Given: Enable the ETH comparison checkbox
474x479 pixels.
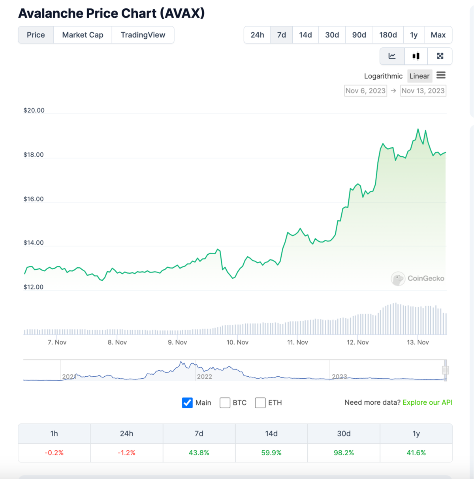Looking at the screenshot, I should (x=260, y=403).
